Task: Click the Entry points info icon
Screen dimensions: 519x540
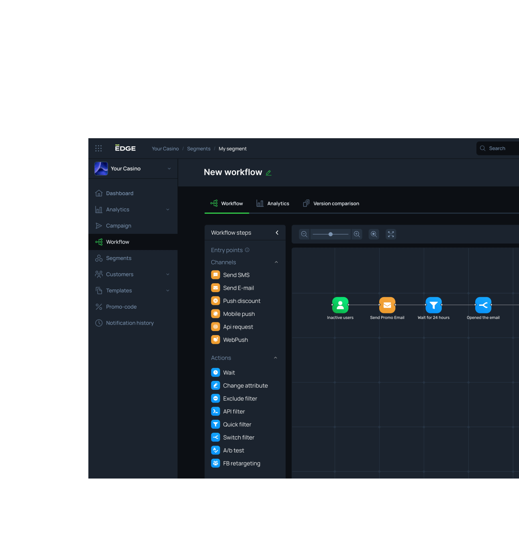Action: pyautogui.click(x=247, y=250)
